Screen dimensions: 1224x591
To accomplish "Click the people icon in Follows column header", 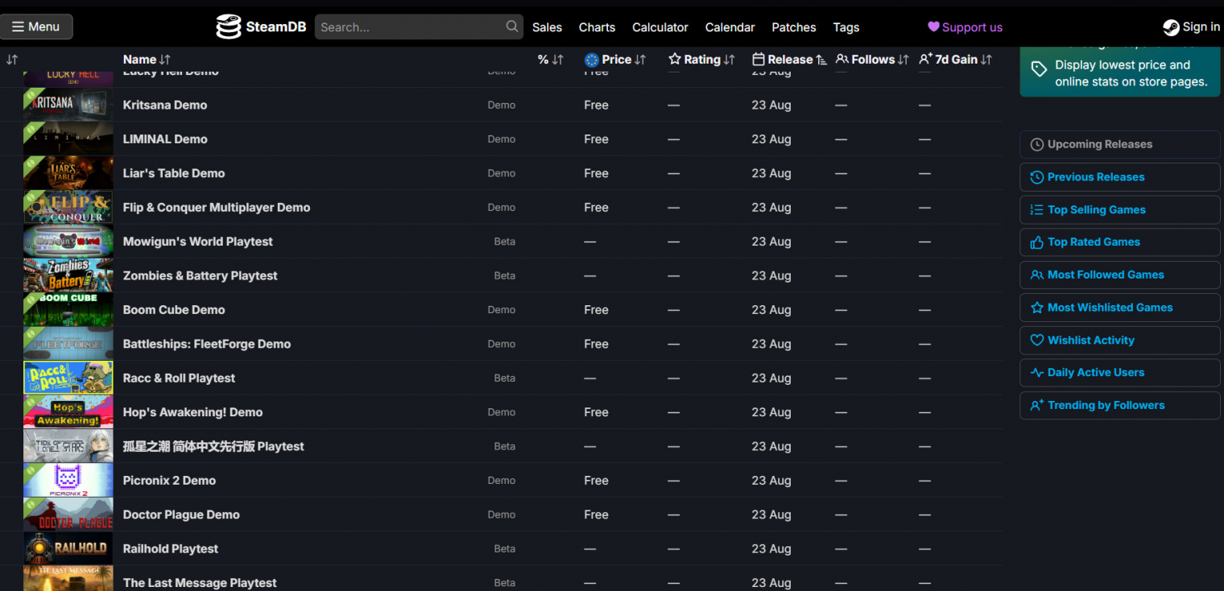I will (842, 60).
